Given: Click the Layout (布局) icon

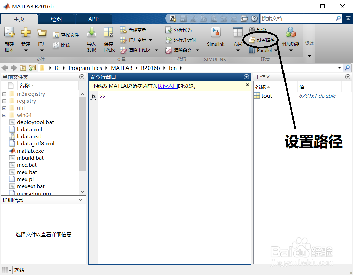Looking at the screenshot, I should 238,32.
